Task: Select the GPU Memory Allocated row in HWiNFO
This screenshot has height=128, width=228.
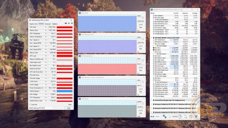Action: (175, 90)
